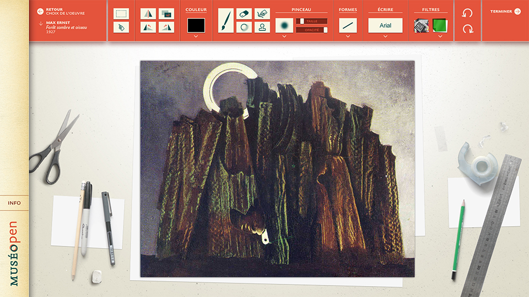Click the Taille brush size slider
Image resolution: width=529 pixels, height=297 pixels.
(x=312, y=21)
